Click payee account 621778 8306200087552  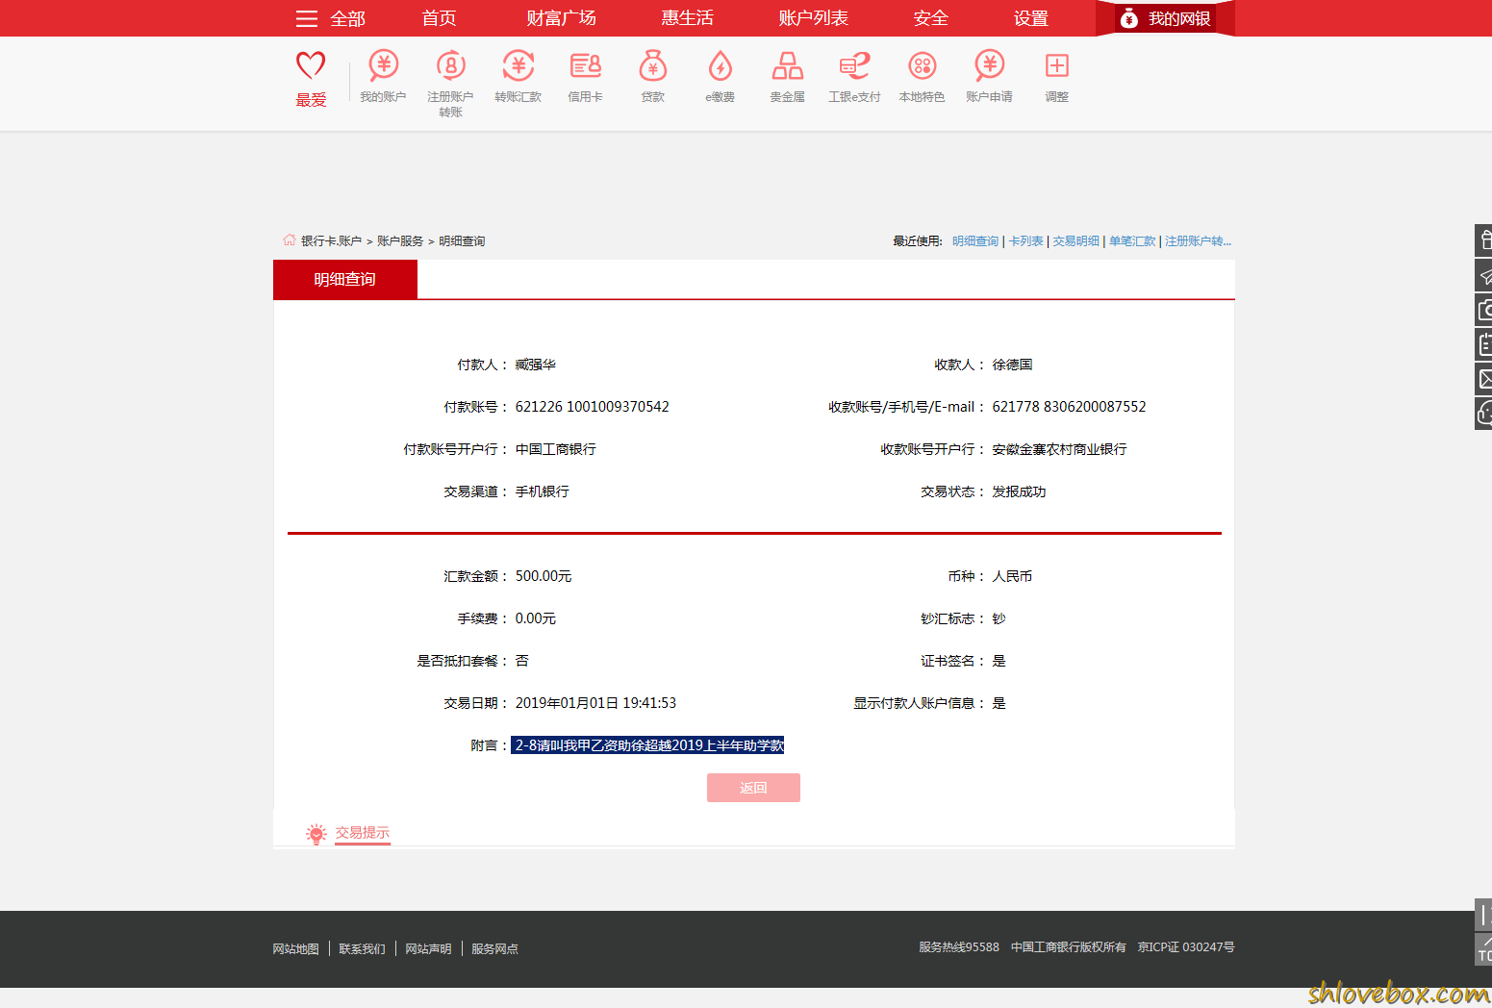(1069, 407)
